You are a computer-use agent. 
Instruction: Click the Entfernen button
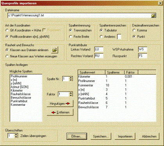pos(60,112)
